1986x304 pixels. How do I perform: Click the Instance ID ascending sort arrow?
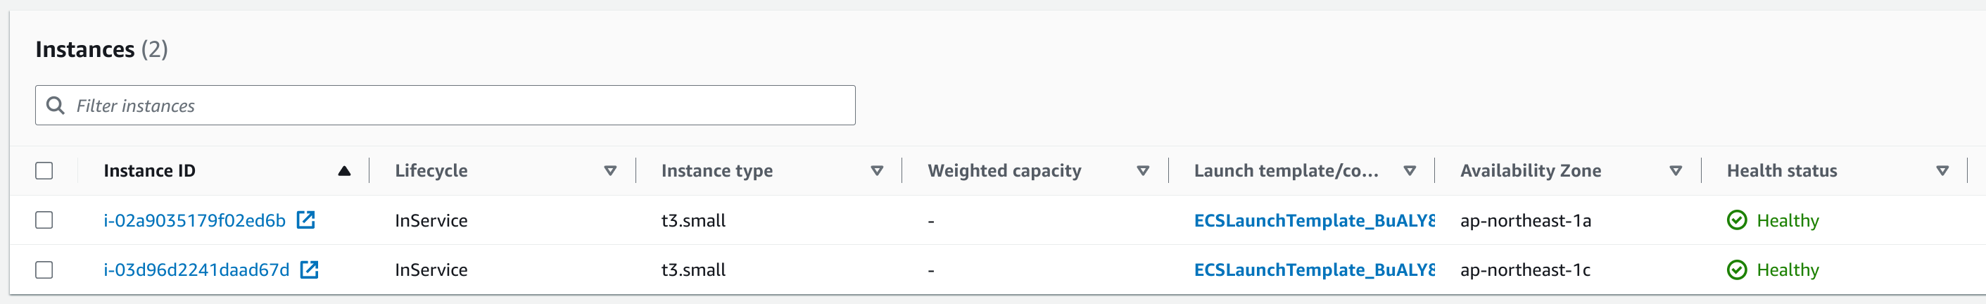click(x=344, y=170)
